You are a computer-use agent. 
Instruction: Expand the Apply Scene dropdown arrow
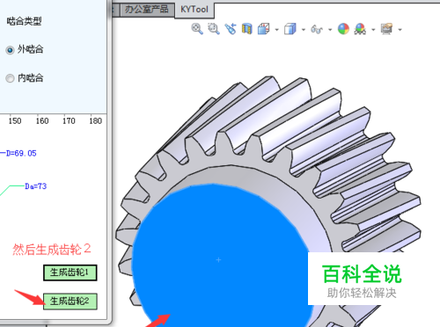(373, 30)
